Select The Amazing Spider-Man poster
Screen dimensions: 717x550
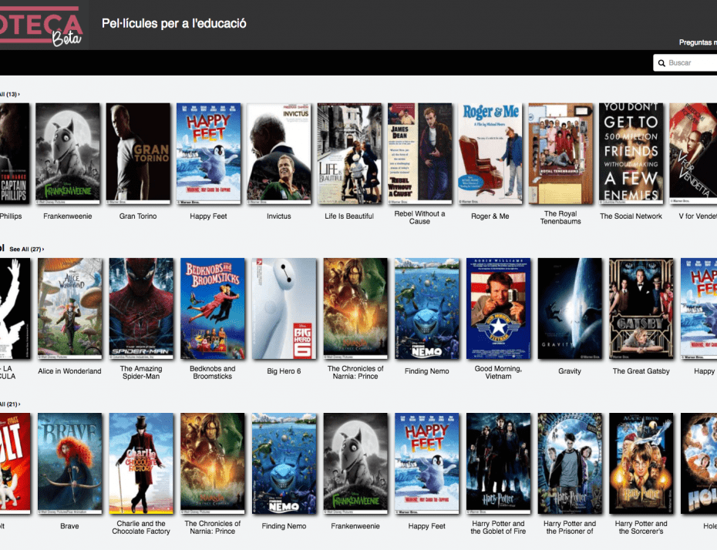(141, 308)
